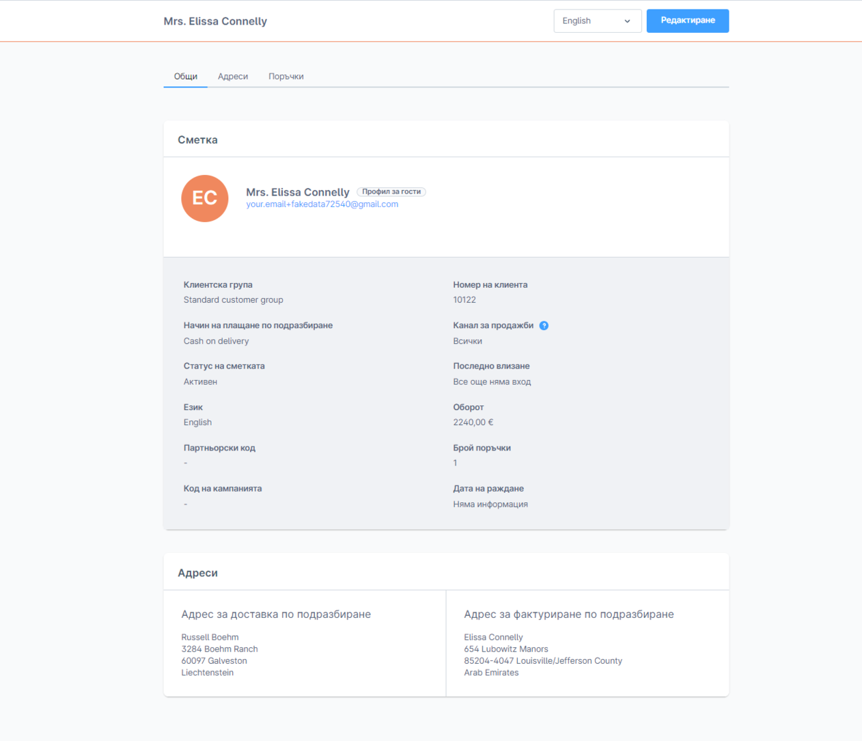Click the turnover value 2240,00 €
Viewport: 862px width, 741px height.
473,422
